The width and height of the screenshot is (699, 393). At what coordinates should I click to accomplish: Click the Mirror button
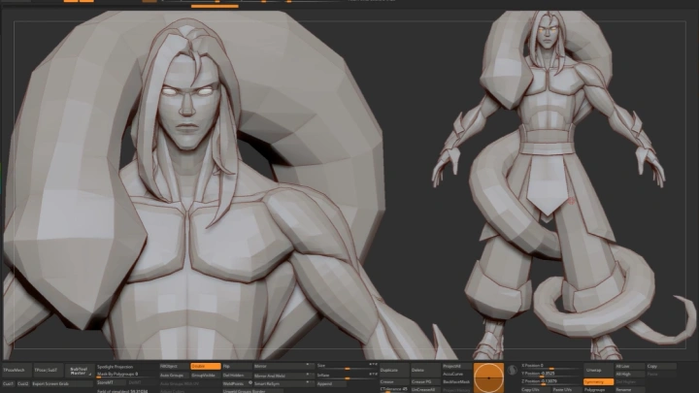click(283, 366)
